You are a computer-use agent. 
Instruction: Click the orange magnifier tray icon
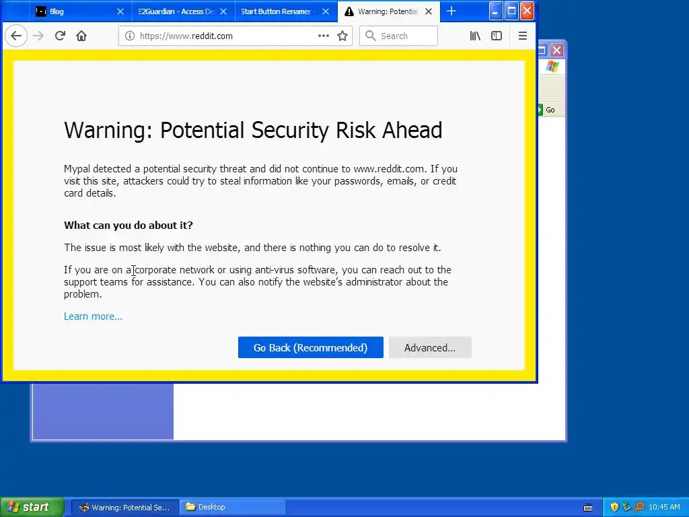click(x=639, y=508)
